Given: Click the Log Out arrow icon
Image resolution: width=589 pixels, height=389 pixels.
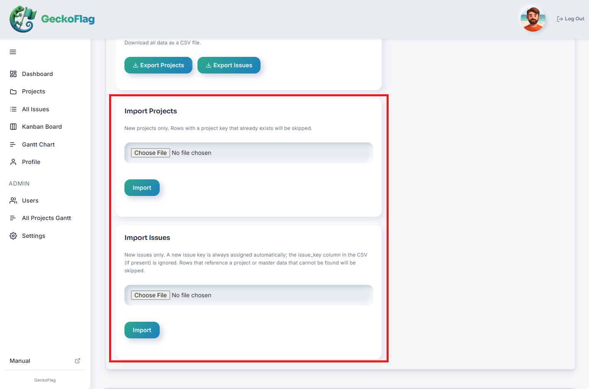Looking at the screenshot, I should pos(560,19).
